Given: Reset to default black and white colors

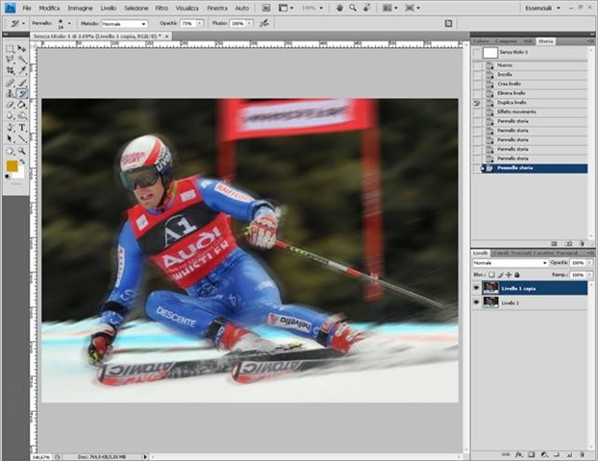Looking at the screenshot, I should 8,177.
